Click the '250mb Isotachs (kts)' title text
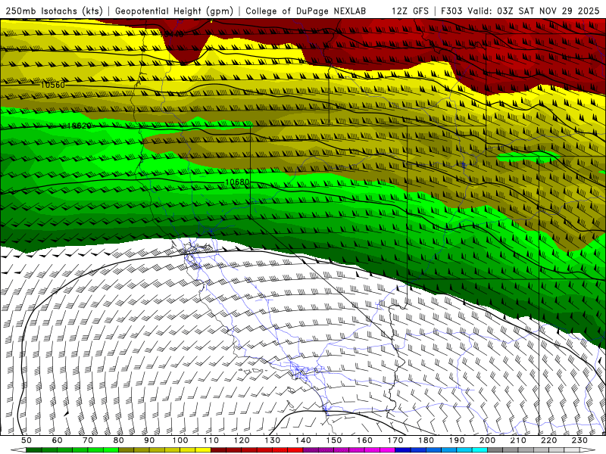This screenshot has width=606, height=454. coord(54,11)
